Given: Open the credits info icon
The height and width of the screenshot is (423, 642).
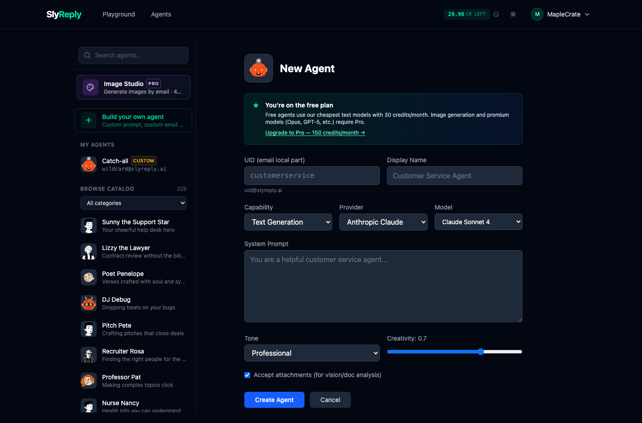Looking at the screenshot, I should [x=496, y=14].
